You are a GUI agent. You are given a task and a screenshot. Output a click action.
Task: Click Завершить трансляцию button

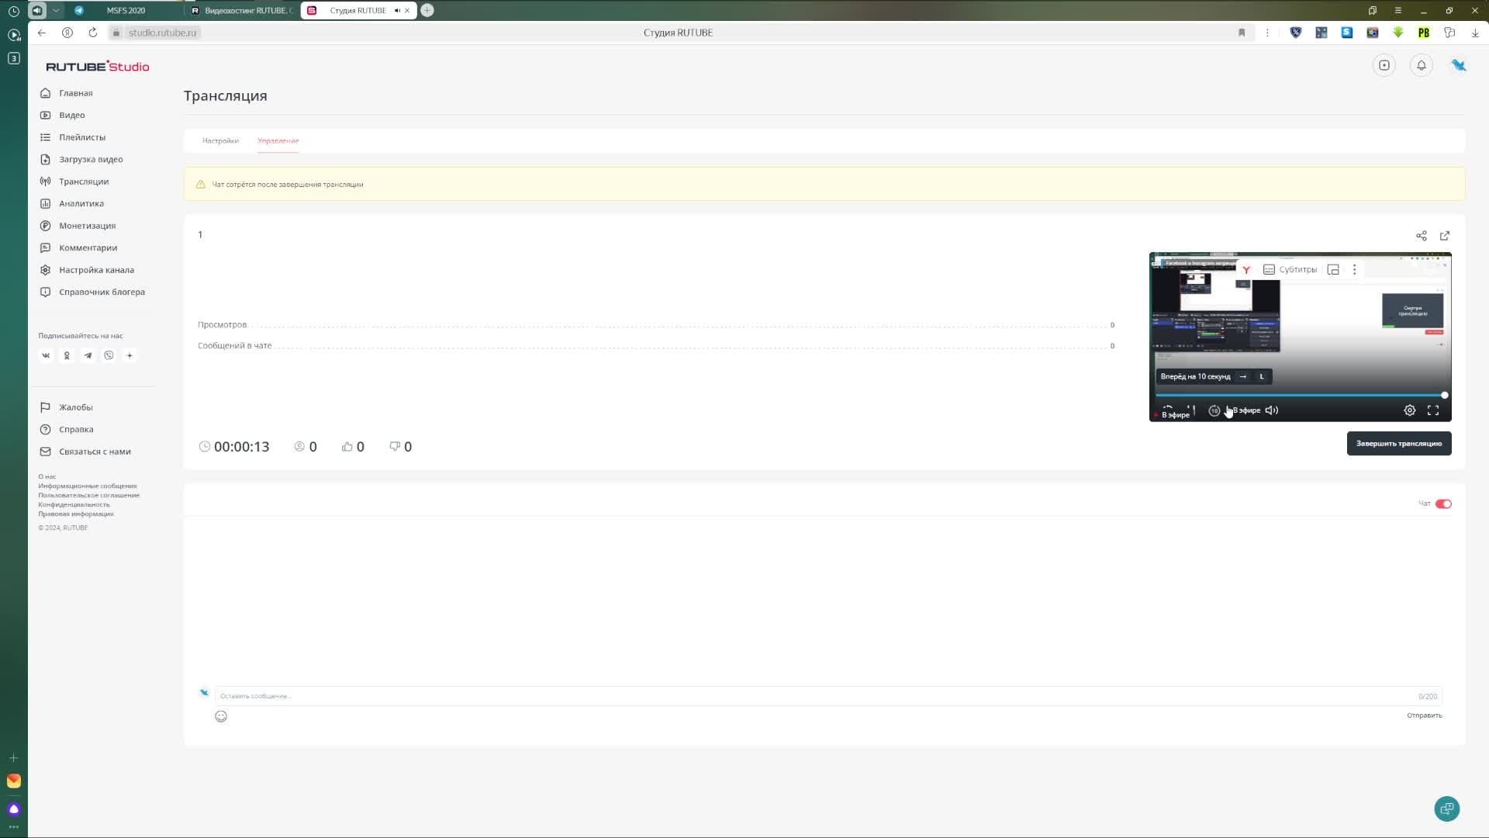[1398, 444]
